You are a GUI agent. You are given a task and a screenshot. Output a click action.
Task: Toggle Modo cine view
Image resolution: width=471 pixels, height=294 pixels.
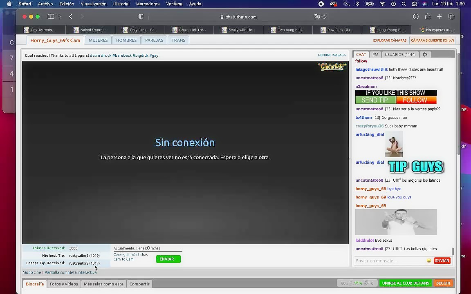point(31,272)
